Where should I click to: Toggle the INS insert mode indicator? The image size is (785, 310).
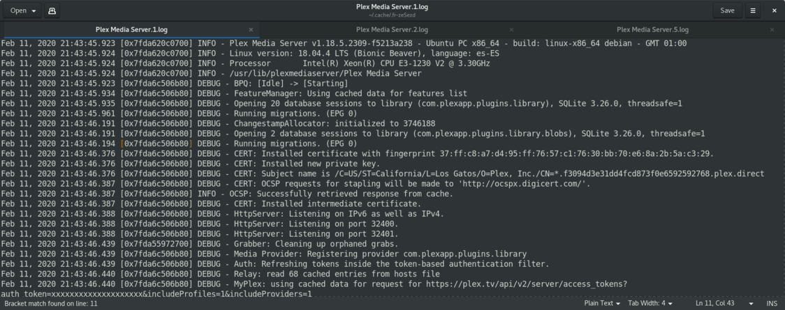(x=772, y=304)
